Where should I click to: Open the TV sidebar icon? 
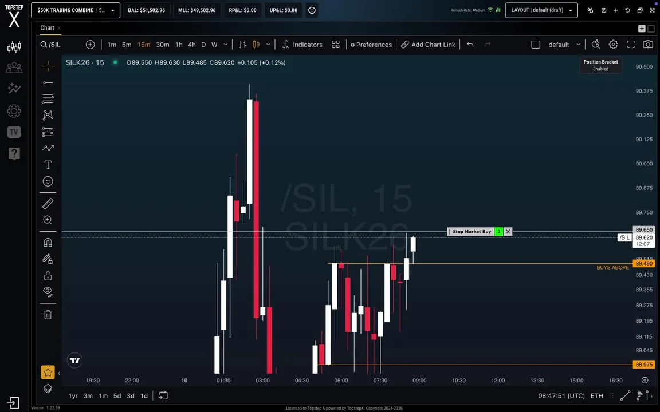pyautogui.click(x=14, y=132)
